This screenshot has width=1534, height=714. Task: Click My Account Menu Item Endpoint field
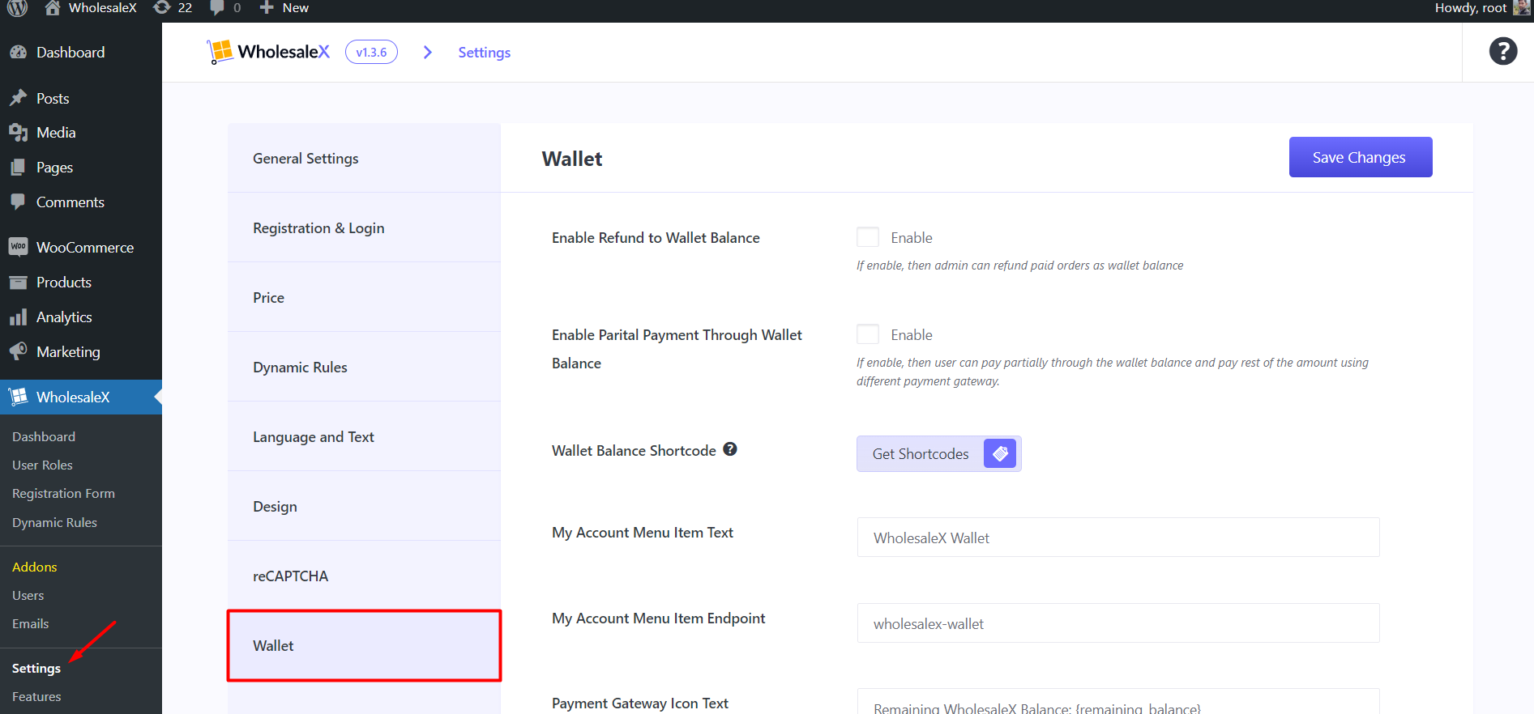coord(1118,623)
